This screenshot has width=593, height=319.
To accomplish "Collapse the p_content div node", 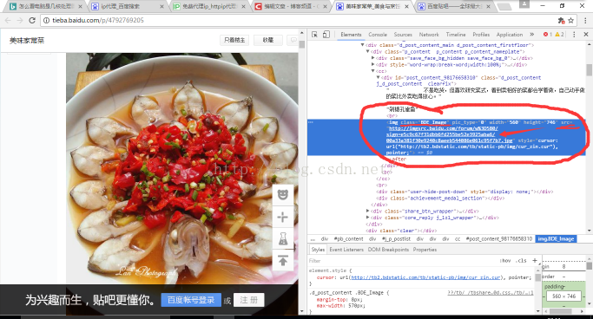I will (367, 51).
